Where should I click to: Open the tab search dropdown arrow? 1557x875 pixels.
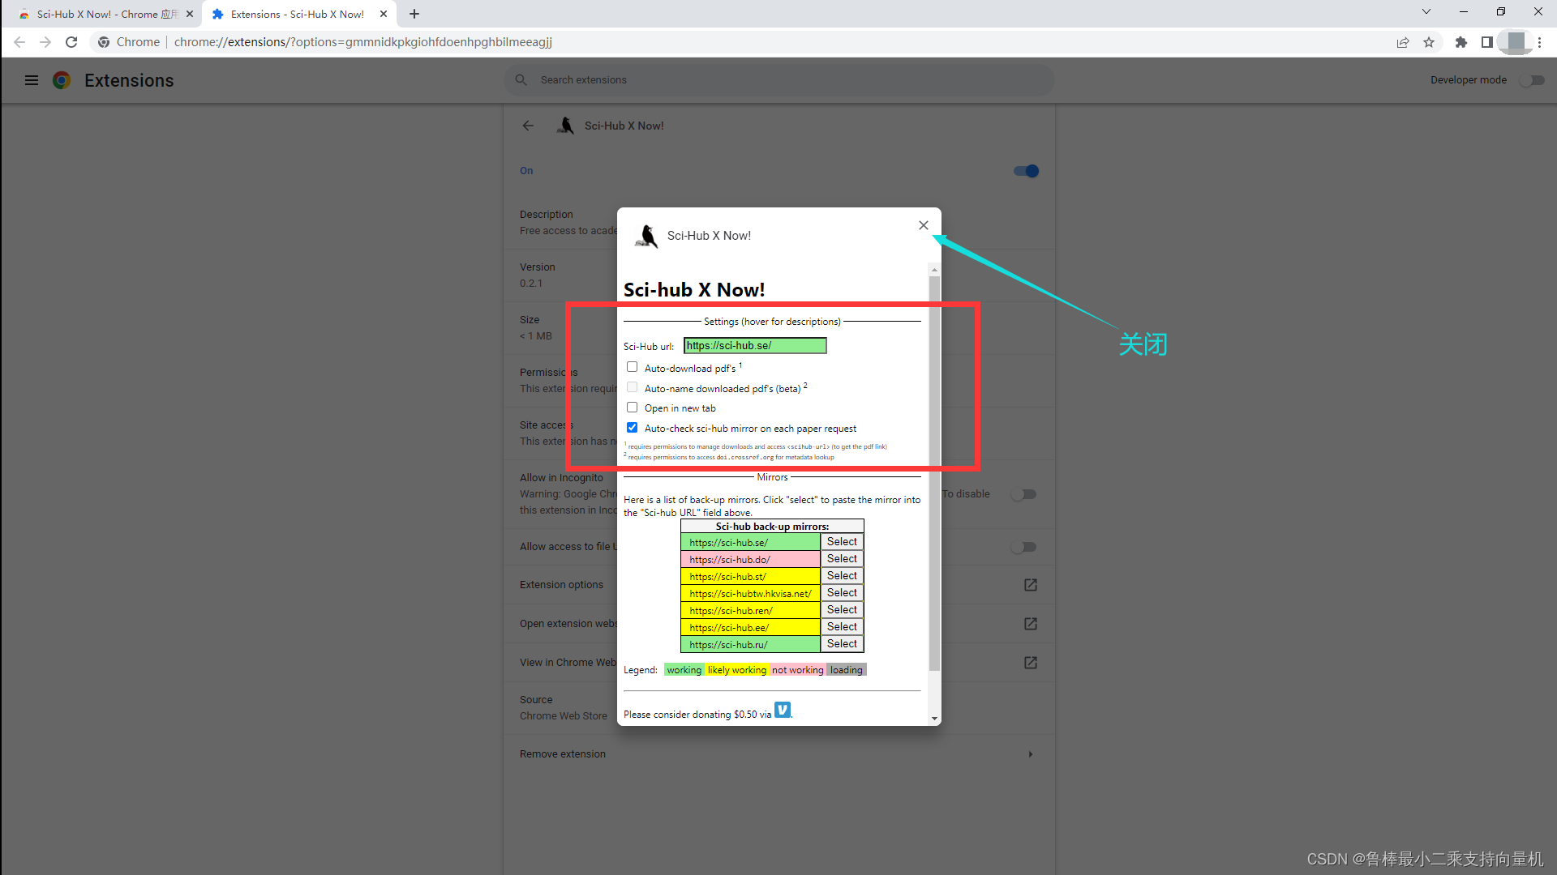1426,11
